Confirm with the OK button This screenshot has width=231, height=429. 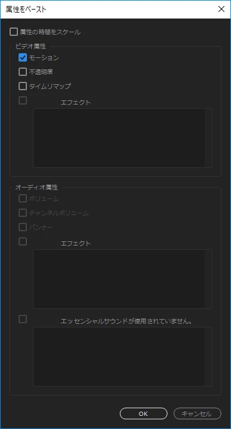[x=143, y=413]
